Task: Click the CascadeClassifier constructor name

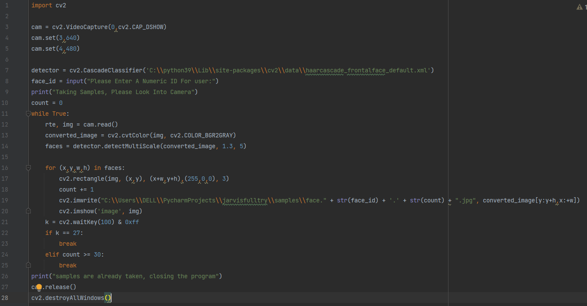Action: (113, 70)
